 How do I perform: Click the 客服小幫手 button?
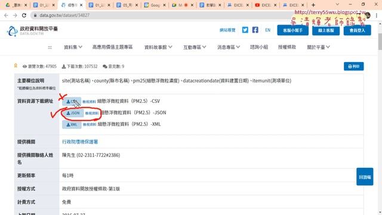click(x=292, y=30)
